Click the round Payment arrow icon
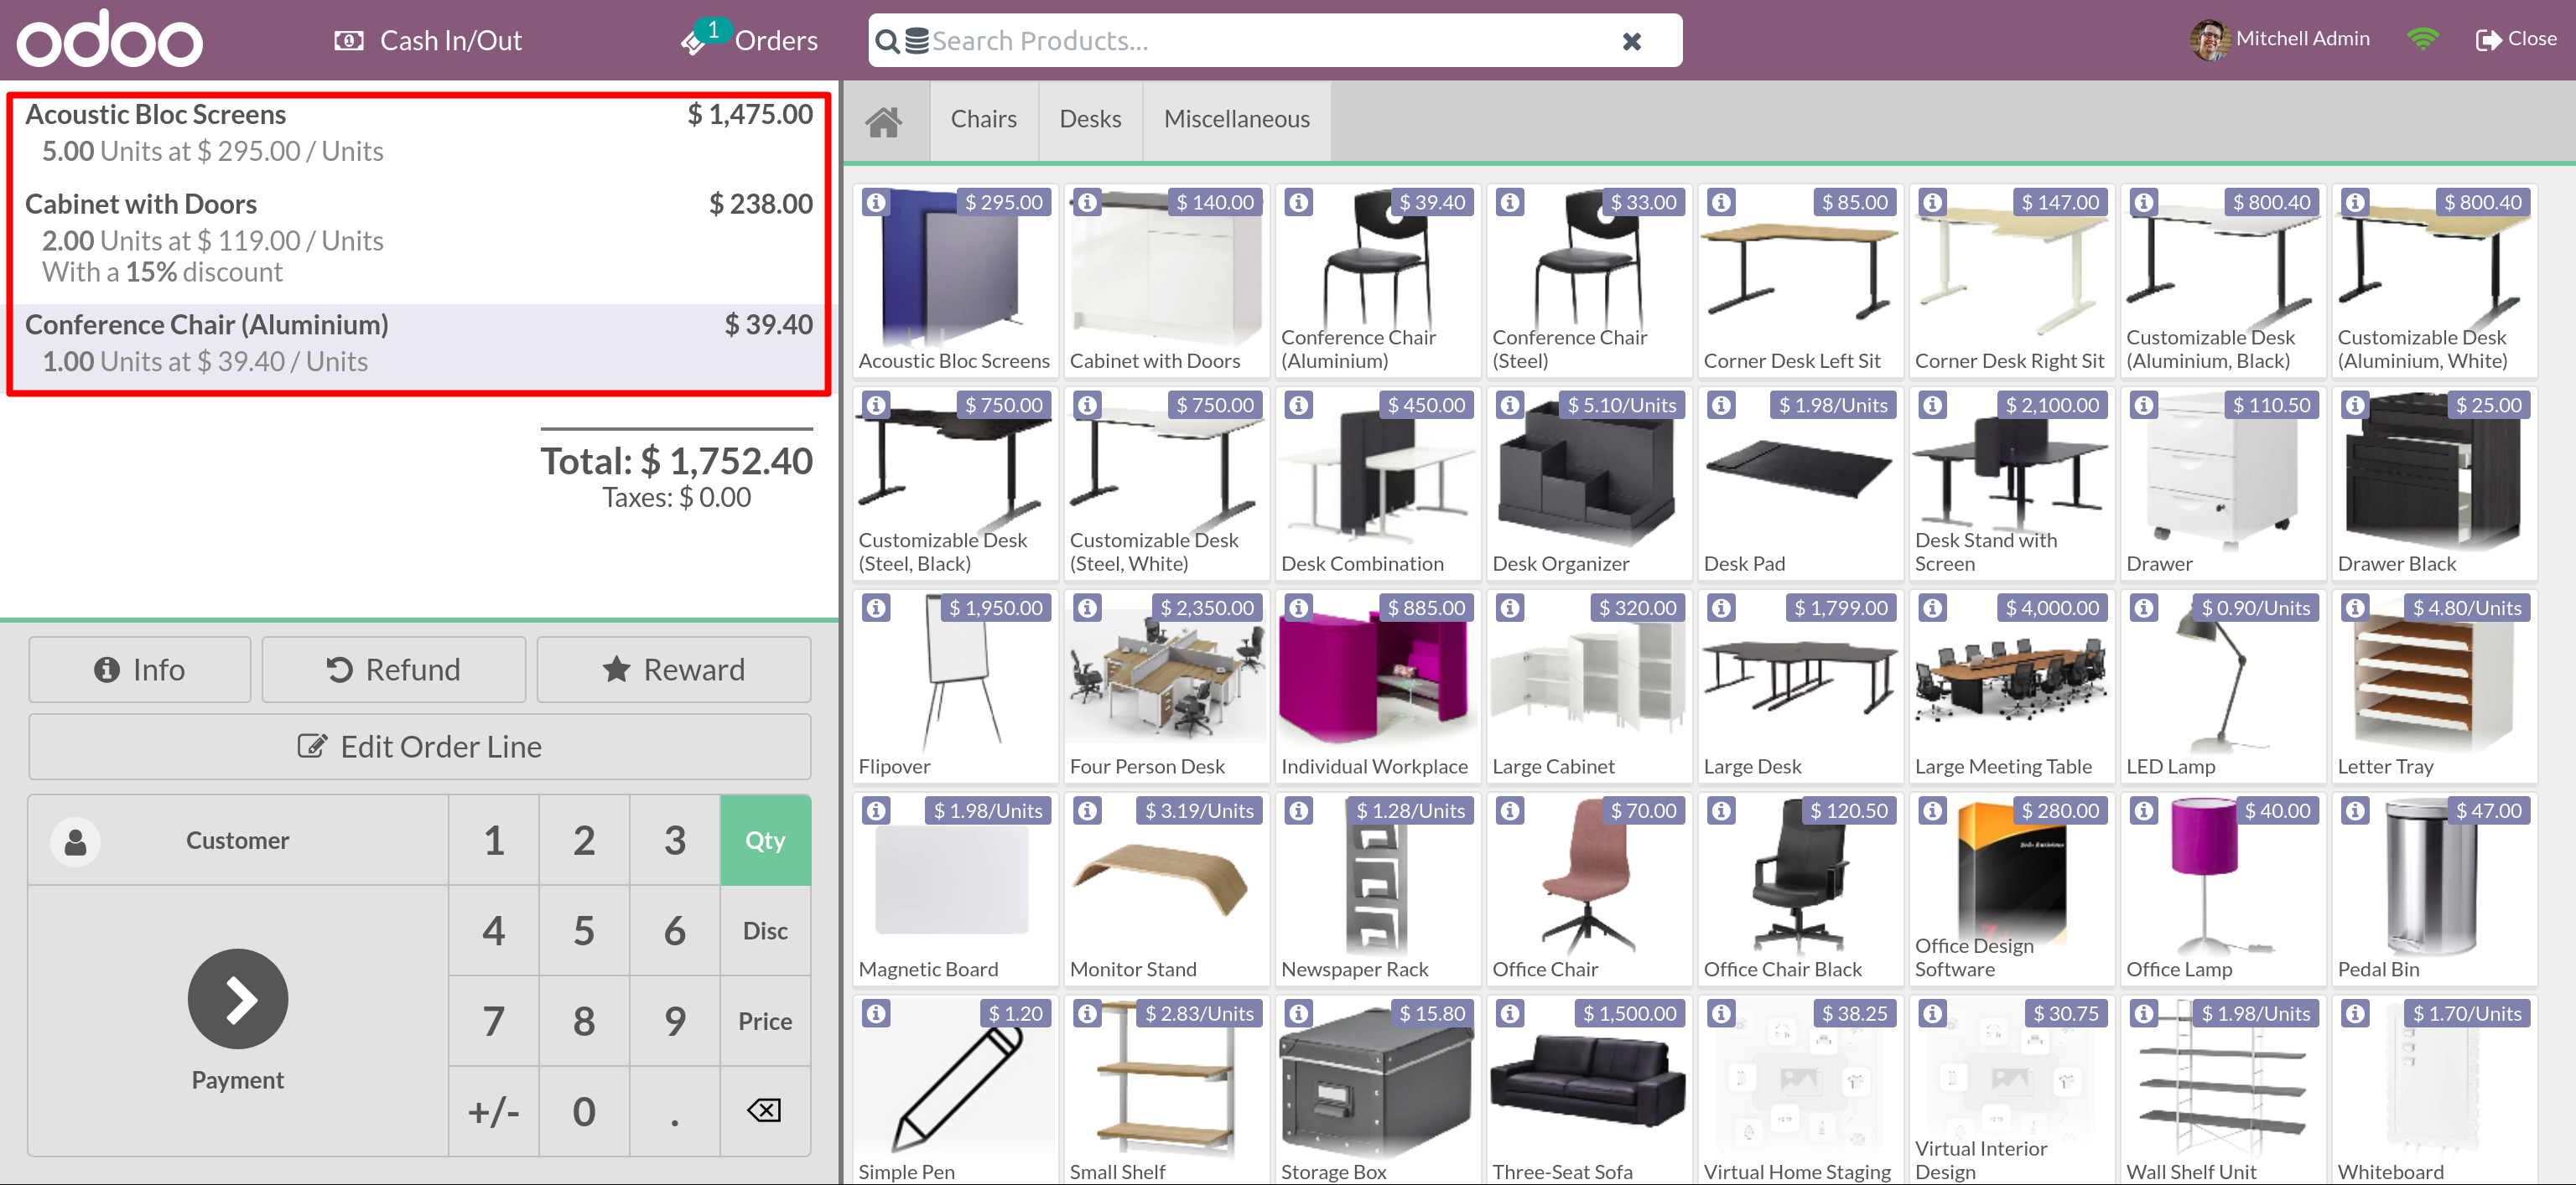This screenshot has width=2576, height=1185. (238, 999)
